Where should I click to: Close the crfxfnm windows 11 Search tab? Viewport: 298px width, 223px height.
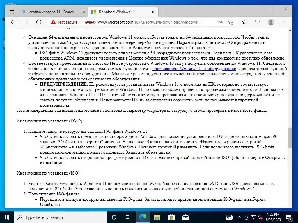point(84,12)
